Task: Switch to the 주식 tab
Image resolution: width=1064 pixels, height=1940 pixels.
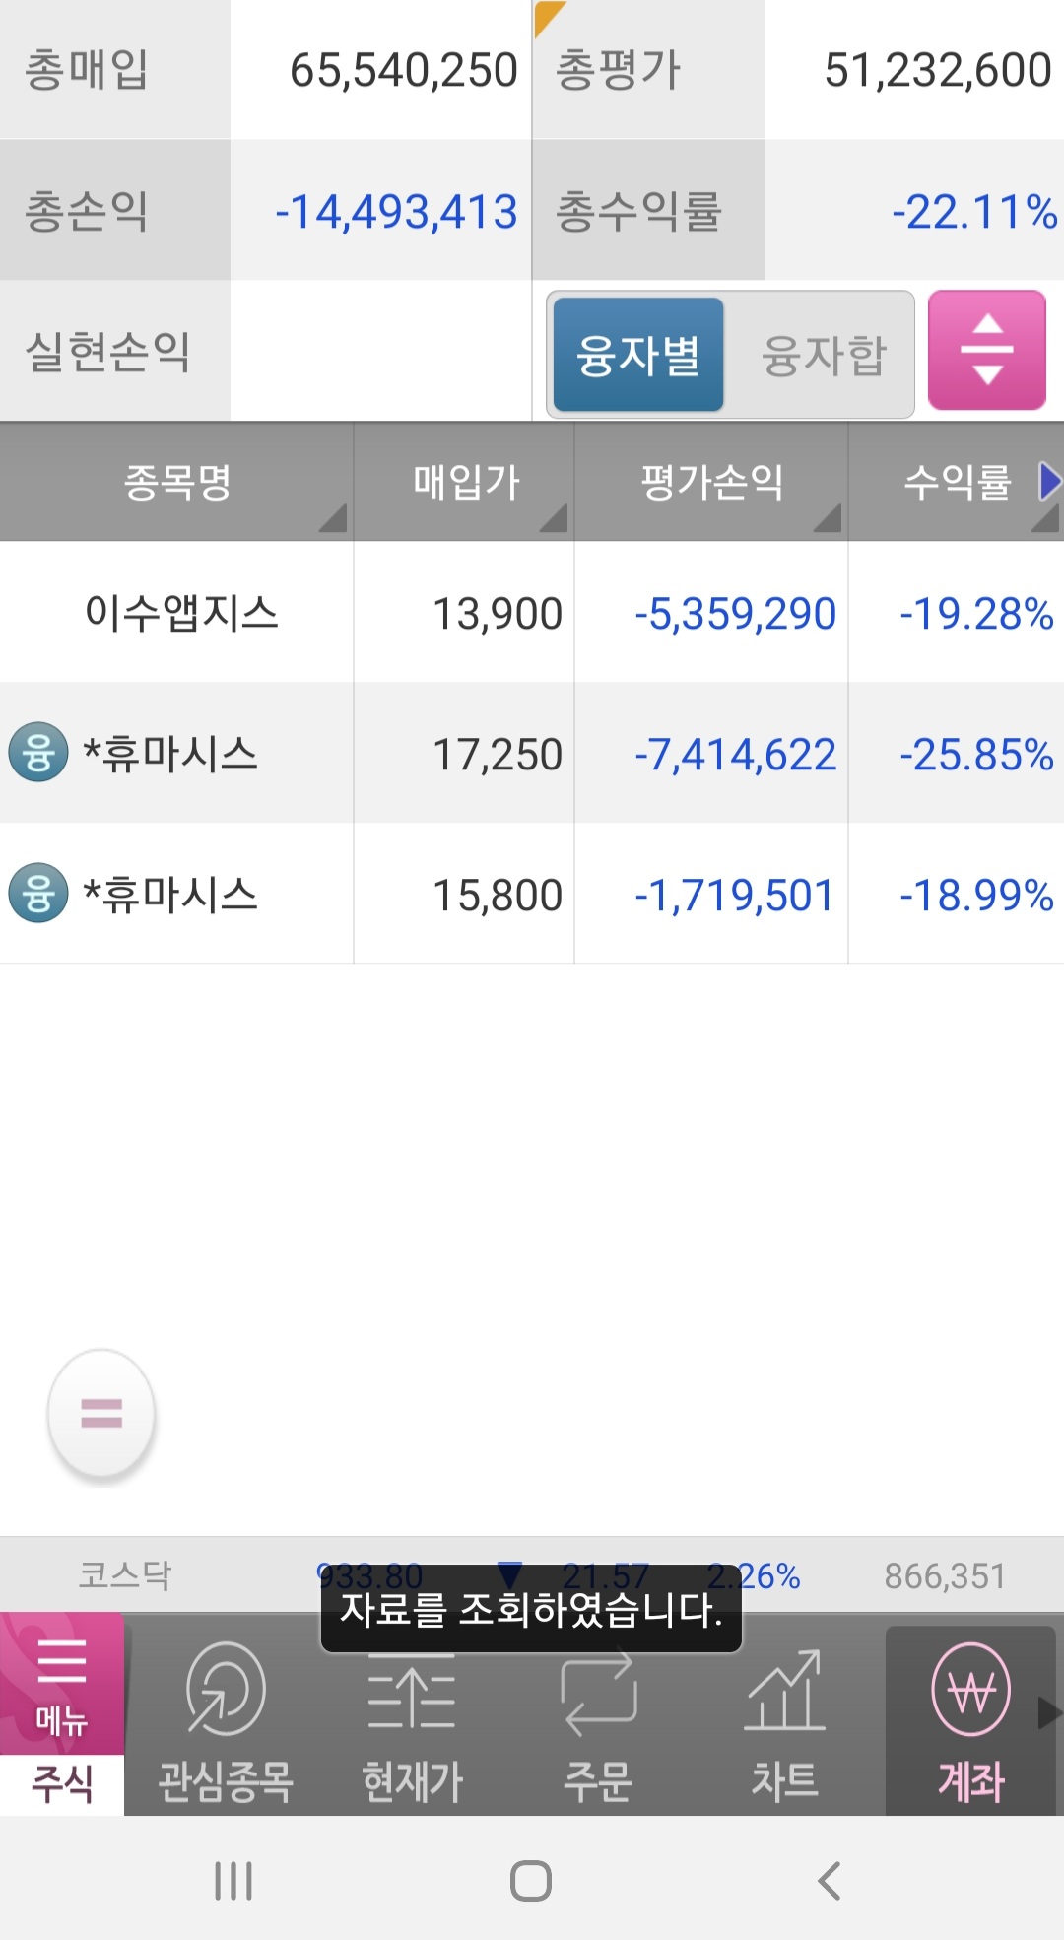Action: coord(61,1785)
